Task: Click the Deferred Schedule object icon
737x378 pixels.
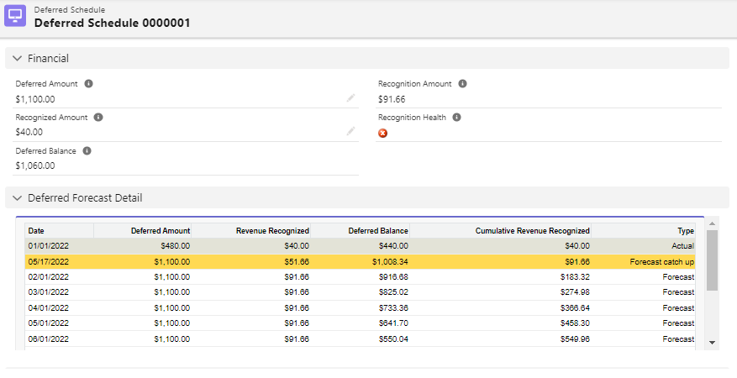Action: pyautogui.click(x=16, y=17)
